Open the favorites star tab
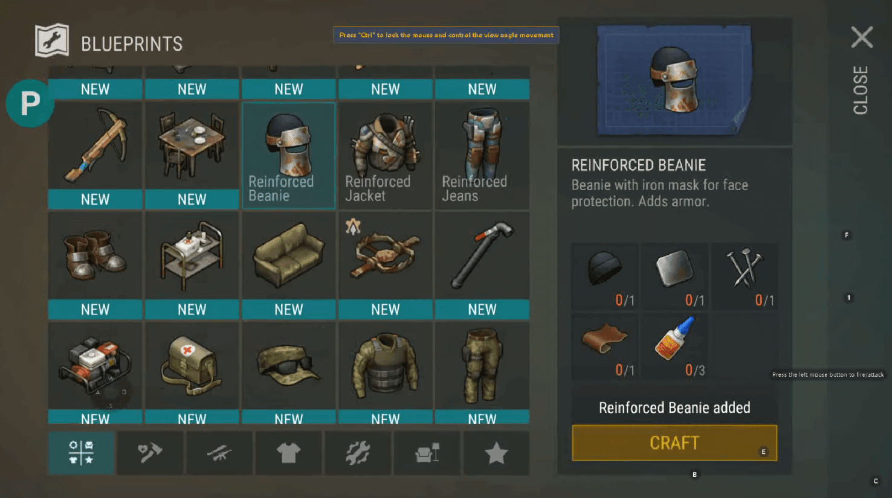Screen dimensions: 892x498 tap(496, 453)
